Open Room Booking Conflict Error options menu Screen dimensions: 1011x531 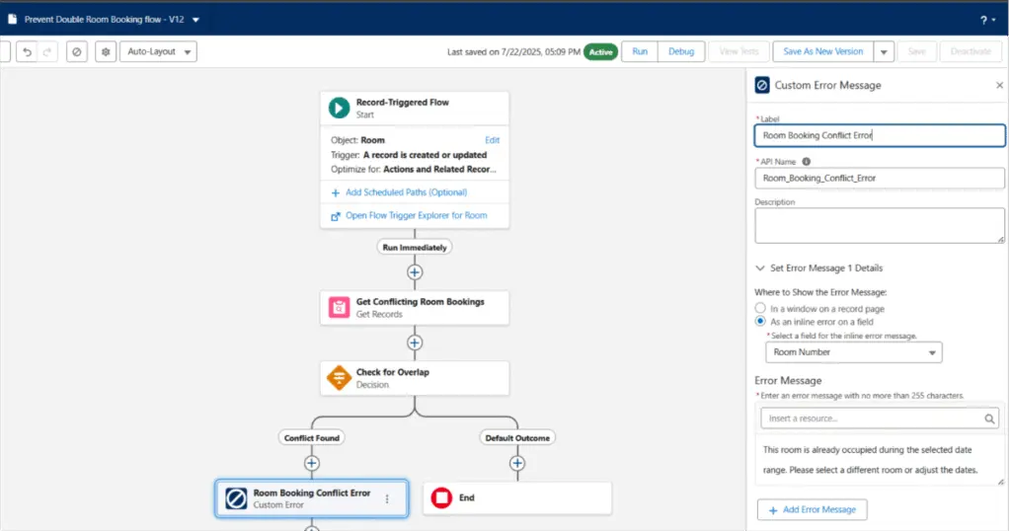(x=387, y=498)
